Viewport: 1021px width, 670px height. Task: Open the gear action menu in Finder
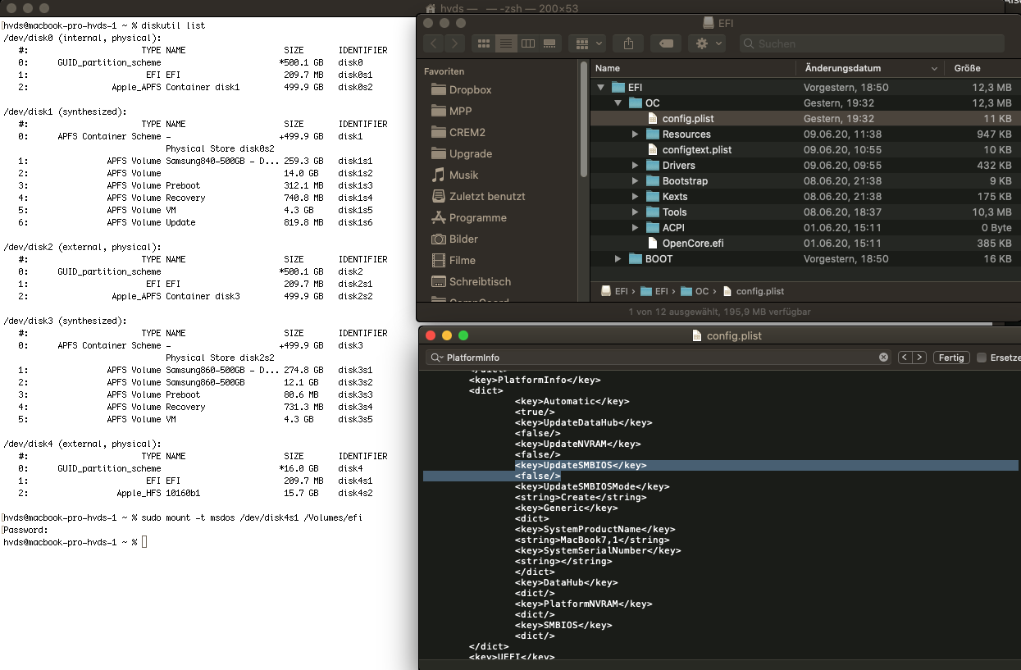pyautogui.click(x=708, y=43)
